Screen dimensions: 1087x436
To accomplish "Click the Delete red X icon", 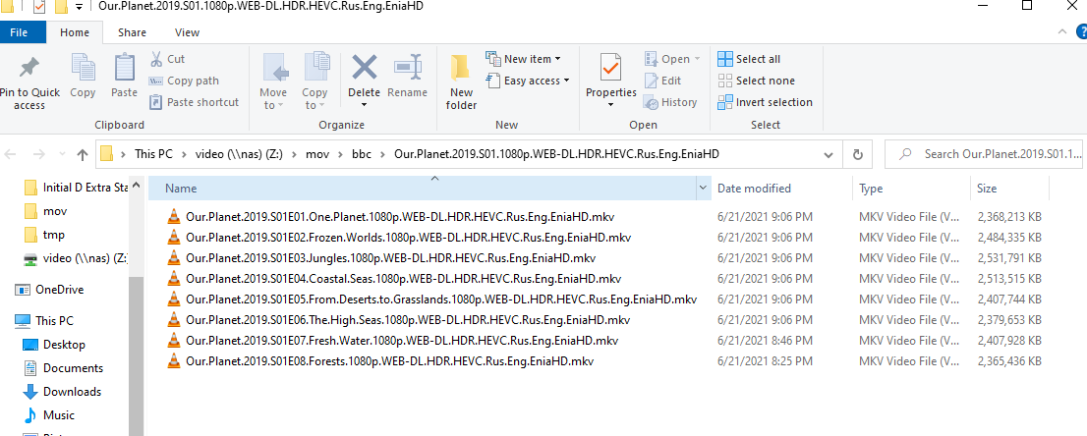I will [x=364, y=67].
